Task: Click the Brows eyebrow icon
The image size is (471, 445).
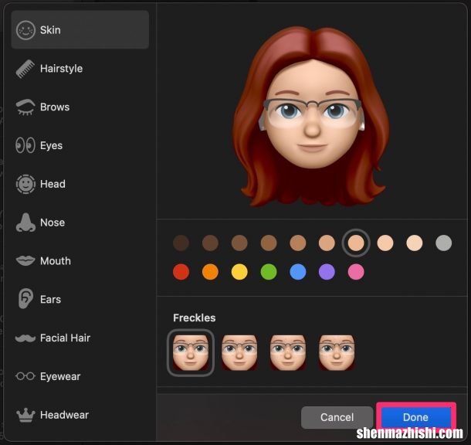Action: click(x=25, y=107)
